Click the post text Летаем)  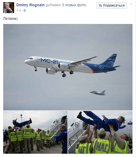pos(10,19)
